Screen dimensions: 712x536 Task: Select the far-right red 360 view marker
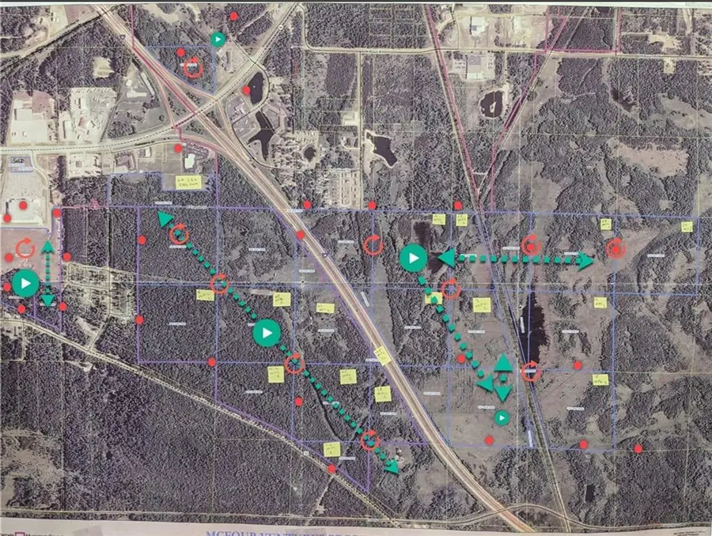tap(615, 250)
